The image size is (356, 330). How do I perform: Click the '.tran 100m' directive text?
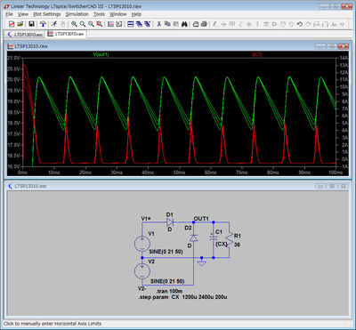(x=169, y=291)
